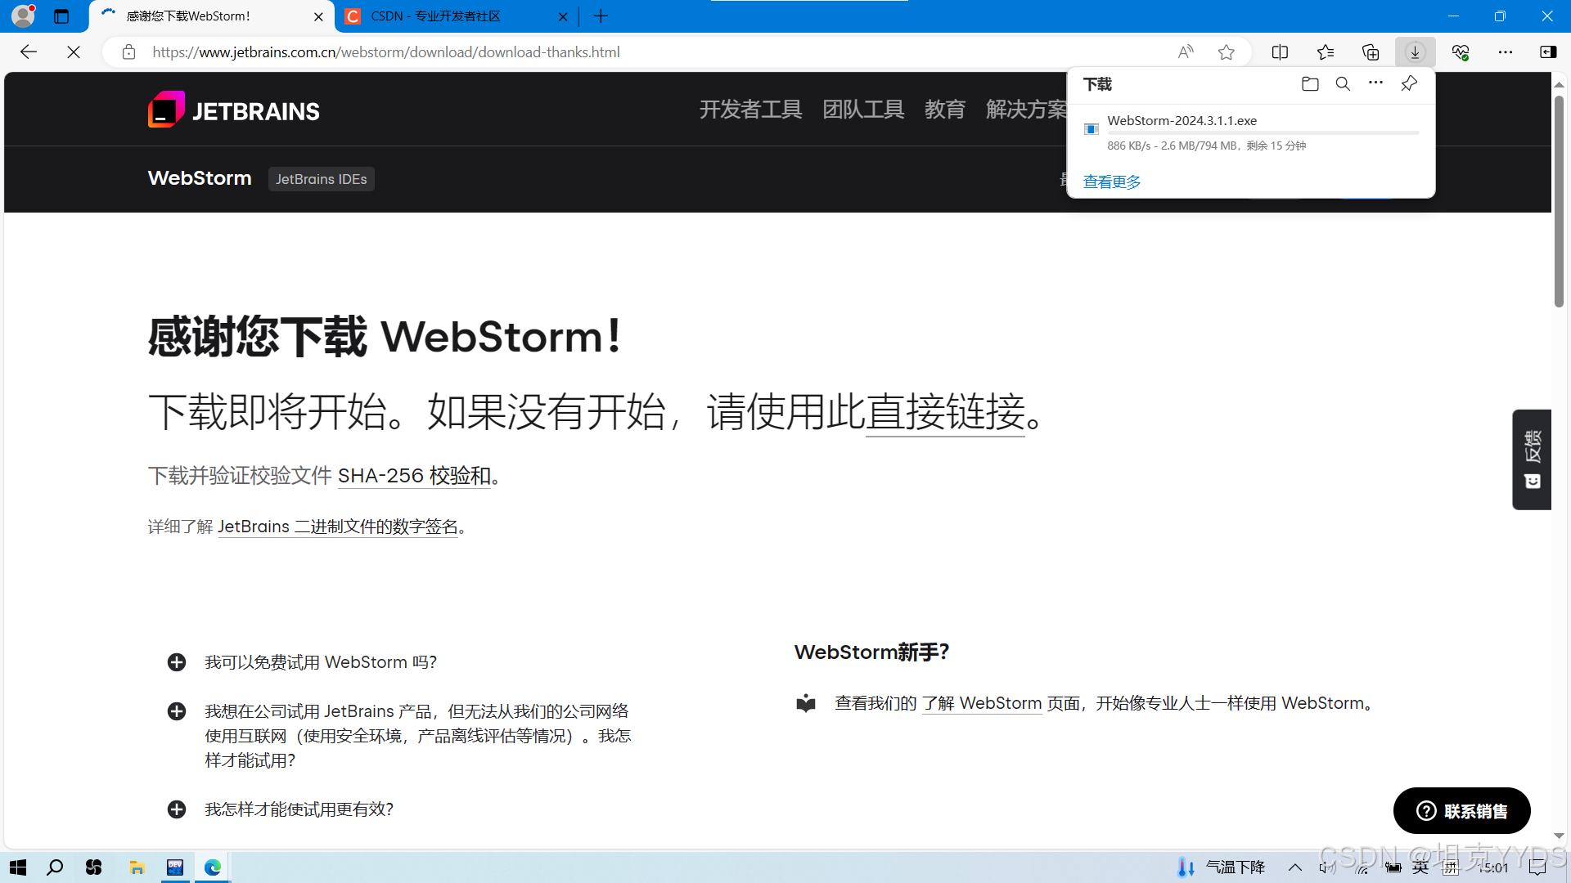The height and width of the screenshot is (883, 1571).
Task: Open browser essentials heart icon
Action: (1461, 52)
